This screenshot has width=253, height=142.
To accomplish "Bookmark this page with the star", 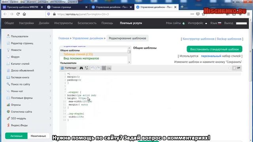I will (x=203, y=14).
